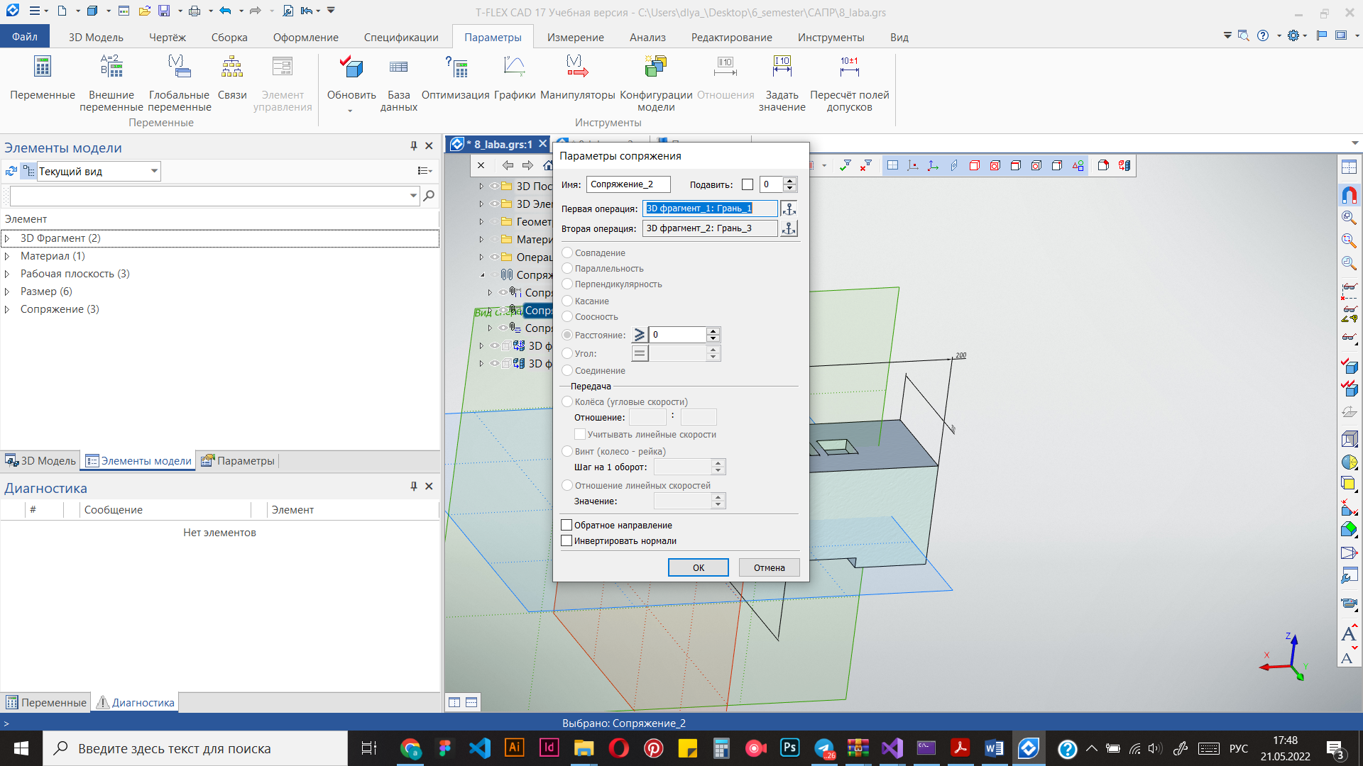Switch to the Измерение ribbon tab
This screenshot has height=766, width=1363.
pyautogui.click(x=575, y=37)
